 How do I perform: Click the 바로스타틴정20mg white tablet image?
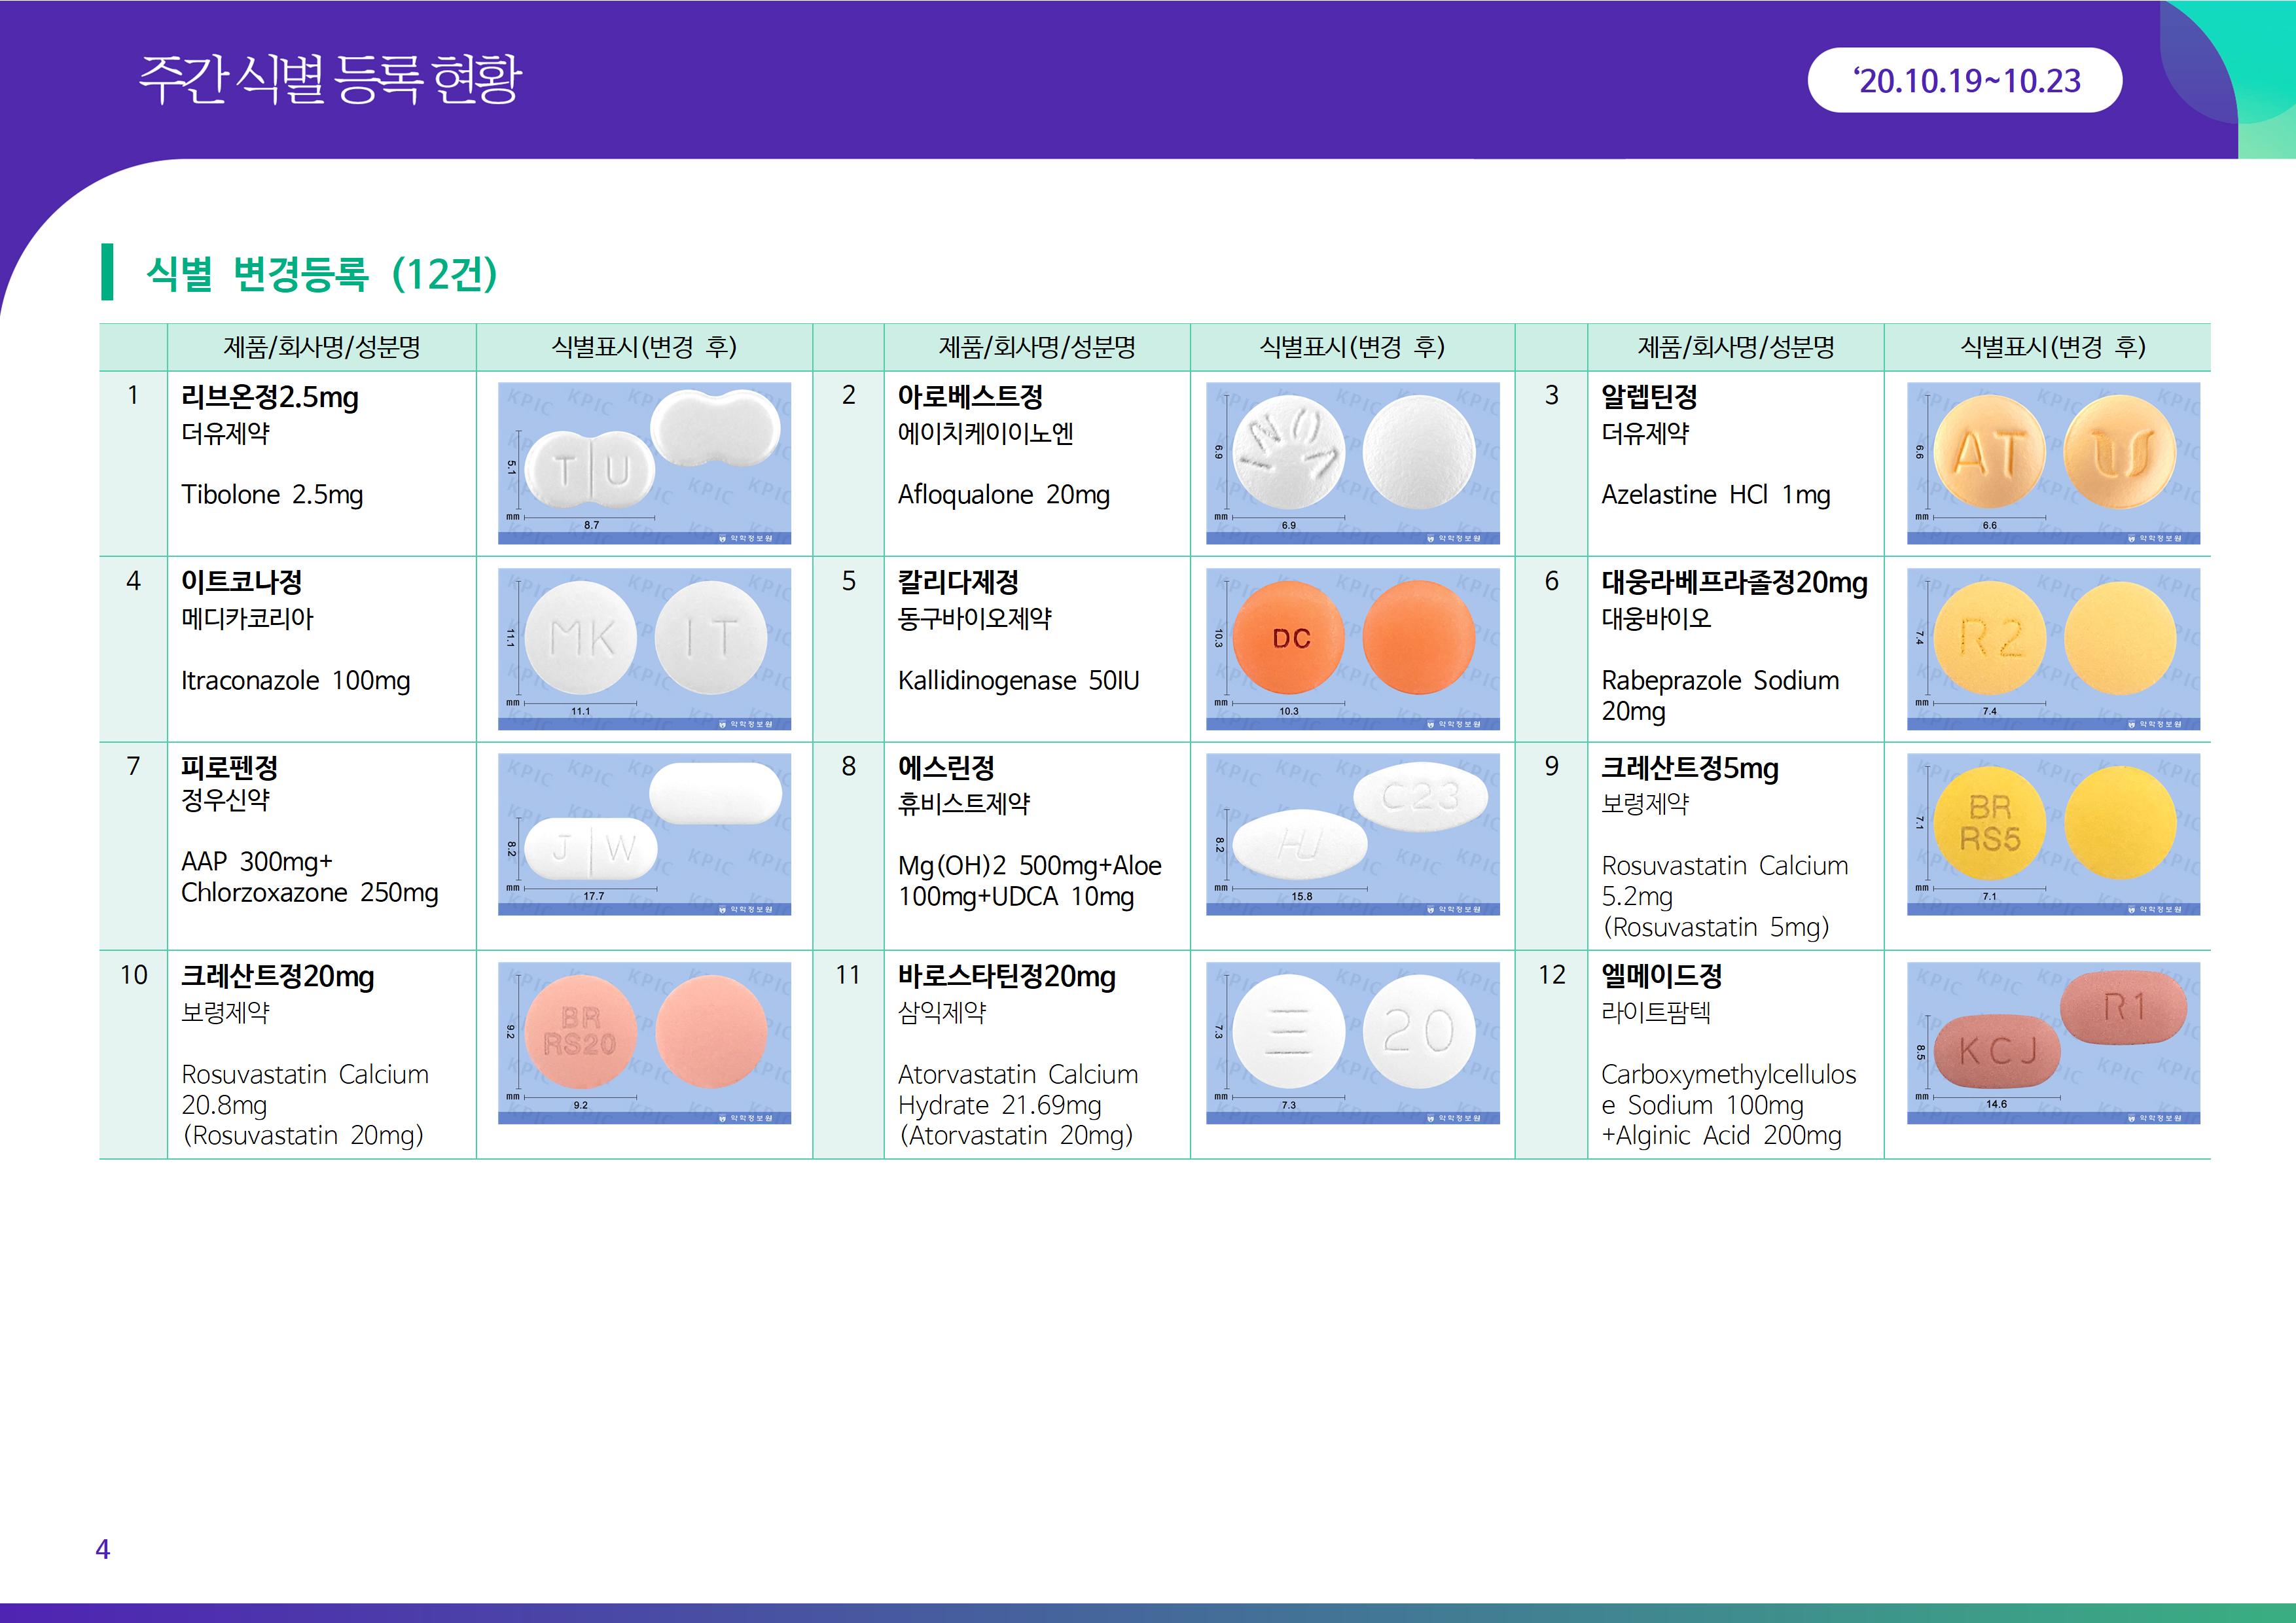tap(1352, 1042)
